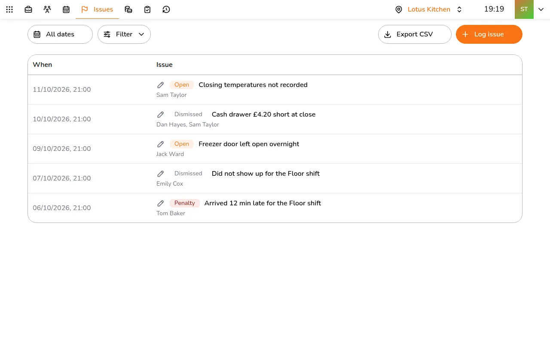Click the date 10/10/2026, 21:00
The height and width of the screenshot is (343, 550).
tap(62, 119)
